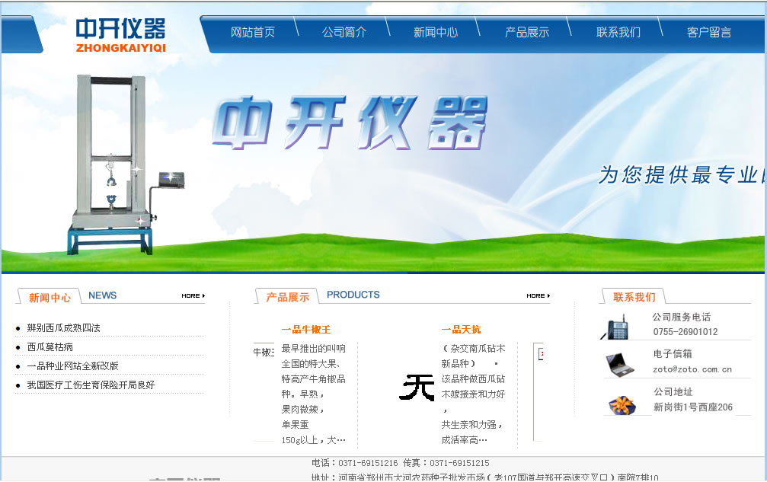
Task: Click the 产品展示 orange section tab
Action: pos(288,296)
